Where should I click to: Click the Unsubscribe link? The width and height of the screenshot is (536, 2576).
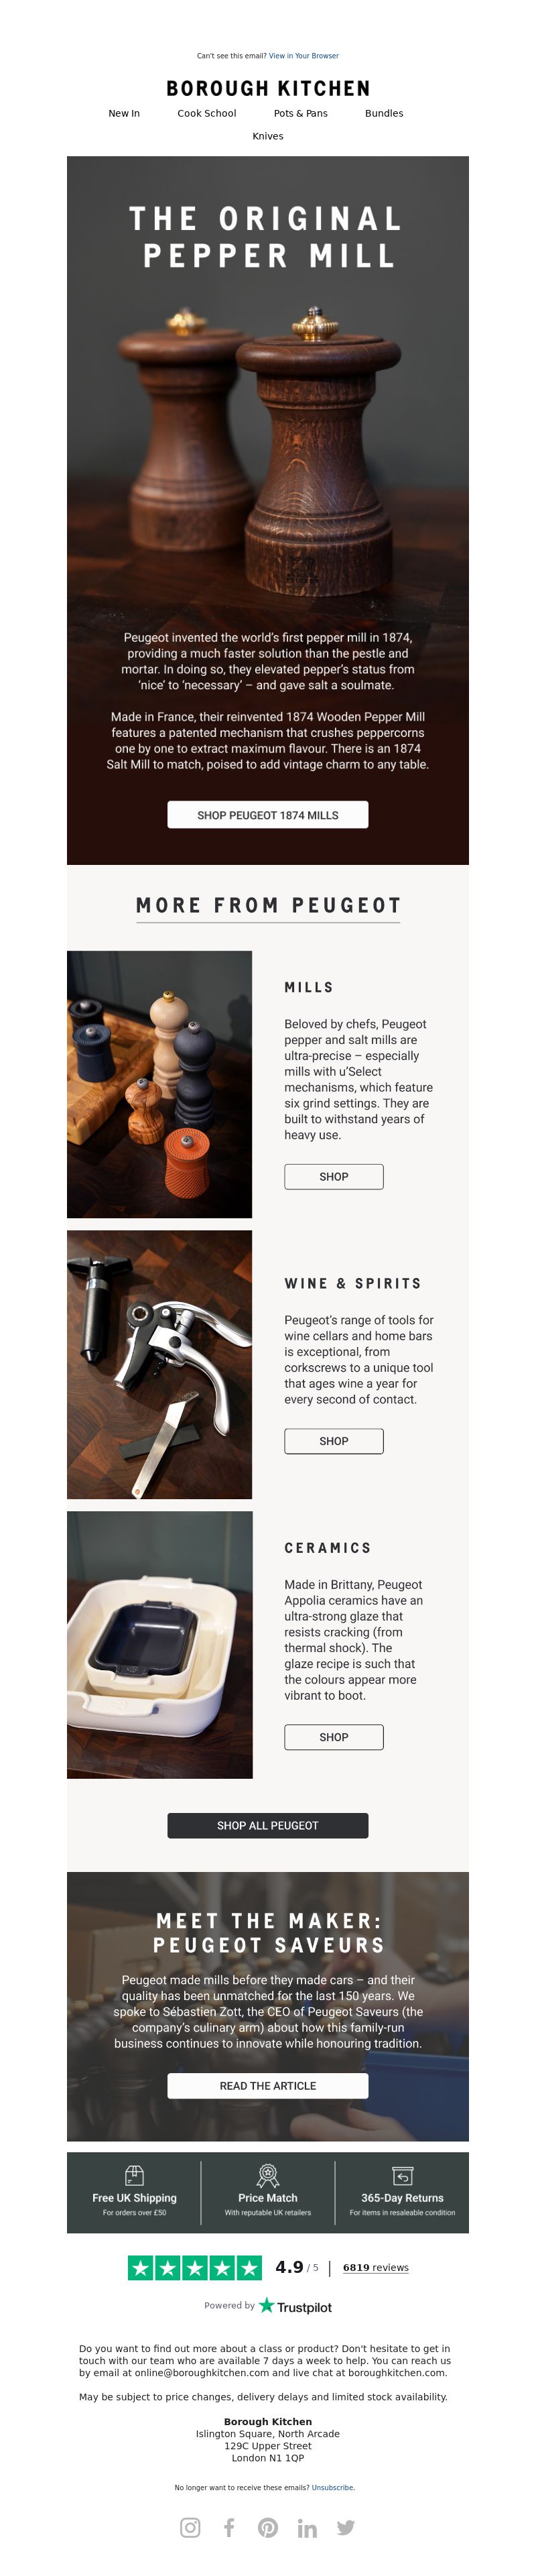click(332, 2486)
